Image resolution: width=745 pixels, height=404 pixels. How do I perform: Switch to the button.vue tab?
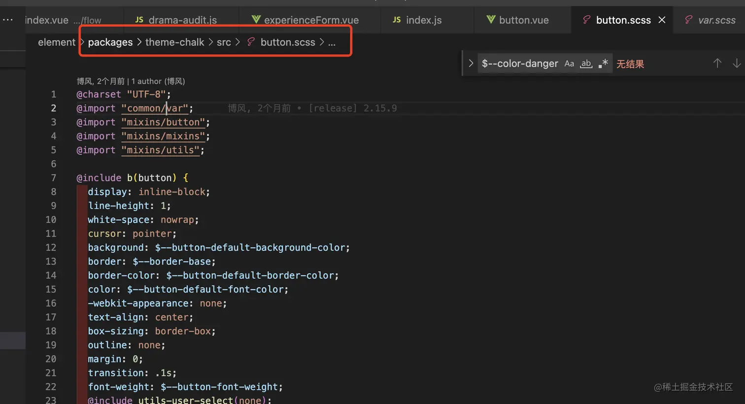(523, 20)
